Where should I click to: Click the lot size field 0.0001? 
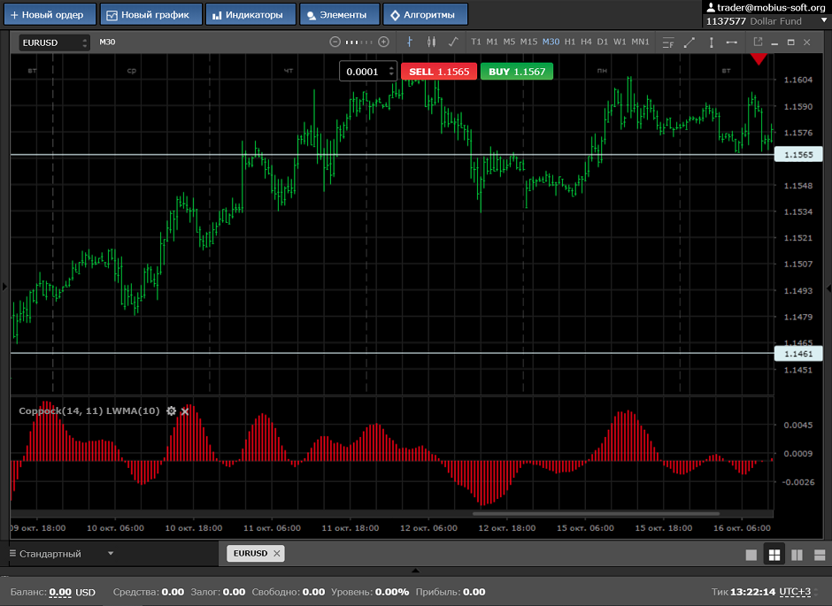(363, 72)
